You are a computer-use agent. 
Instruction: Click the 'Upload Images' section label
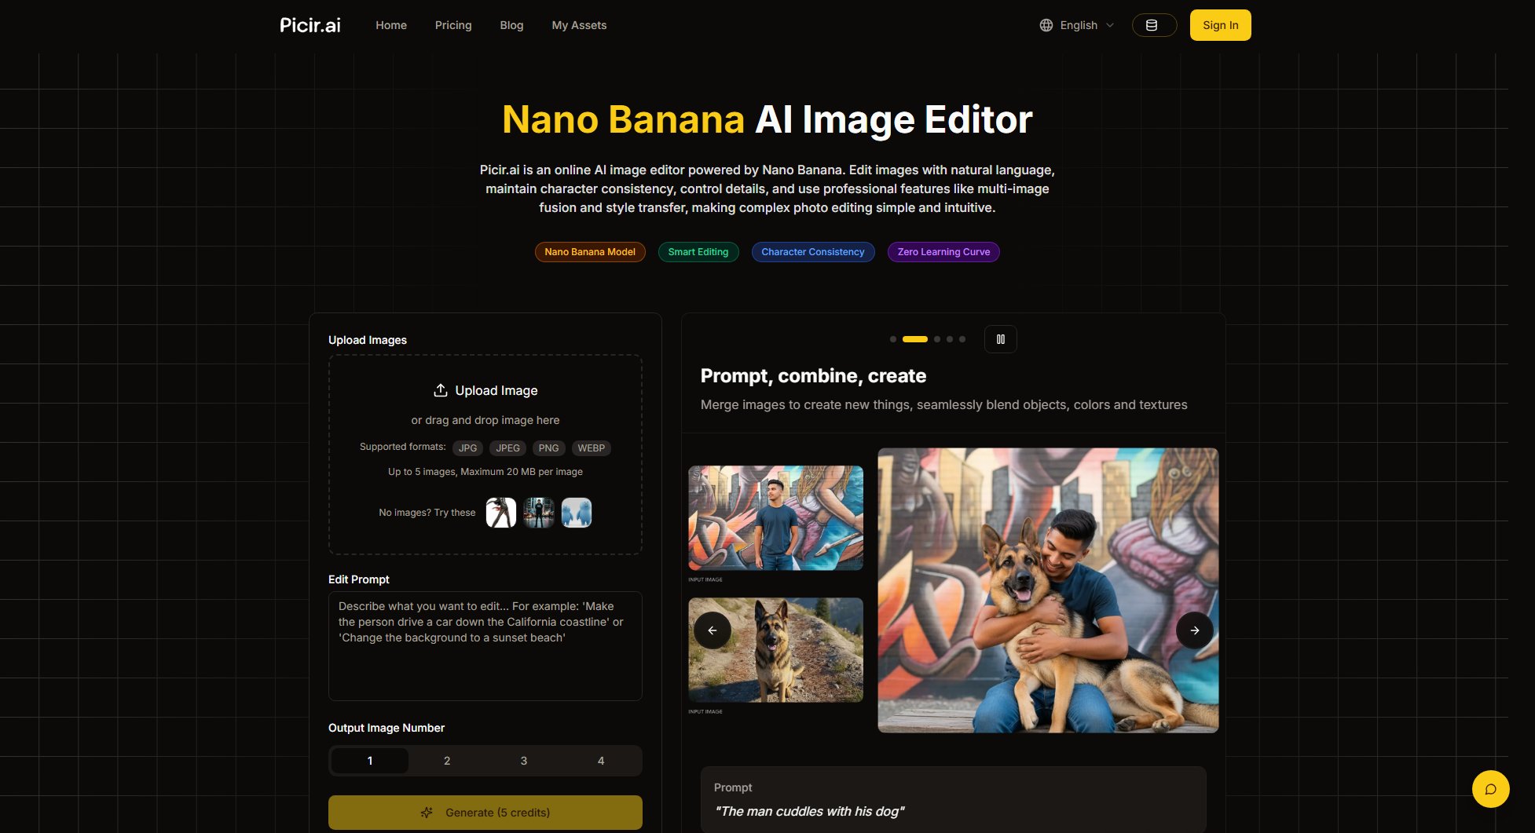pyautogui.click(x=368, y=340)
